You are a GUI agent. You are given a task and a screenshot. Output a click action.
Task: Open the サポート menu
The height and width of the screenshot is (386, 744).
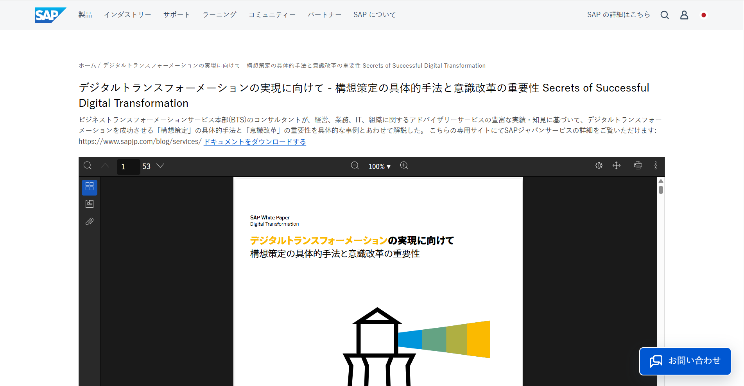point(177,15)
